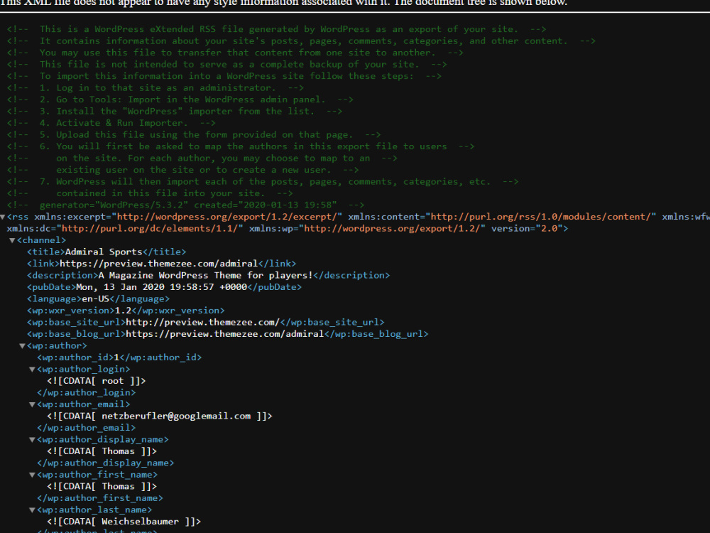Click the generator WordPress/5.3.2 comment line
710x533 pixels.
pyautogui.click(x=185, y=205)
